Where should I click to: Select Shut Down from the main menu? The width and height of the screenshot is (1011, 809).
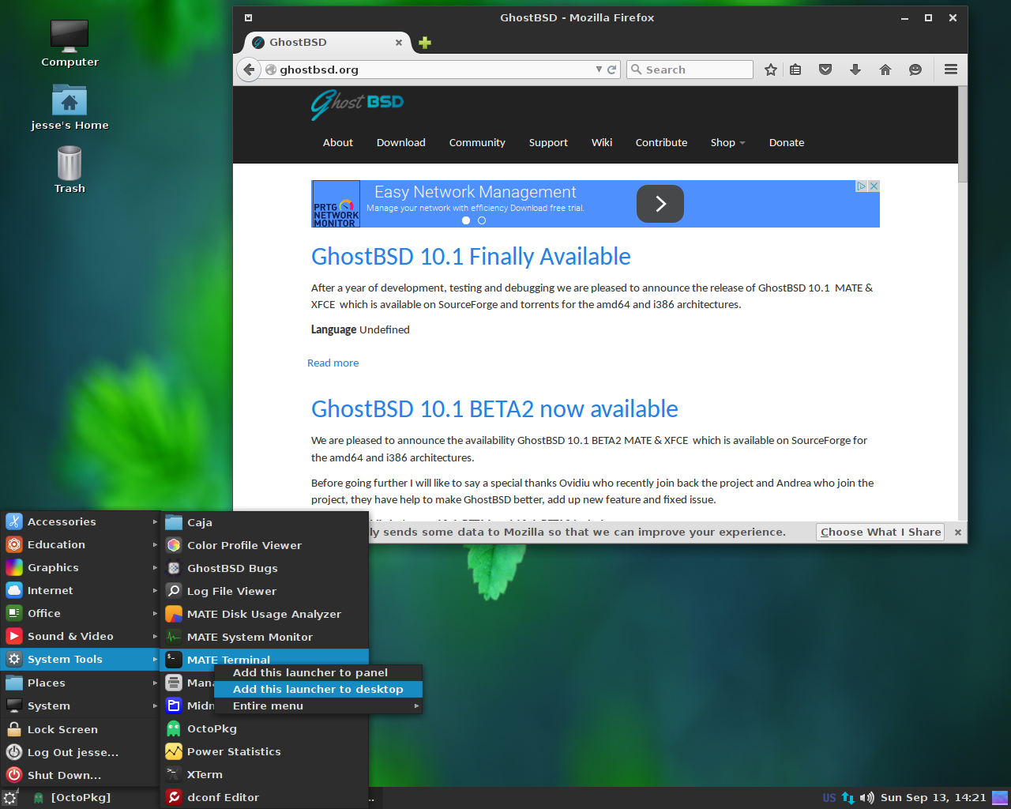tap(81, 775)
